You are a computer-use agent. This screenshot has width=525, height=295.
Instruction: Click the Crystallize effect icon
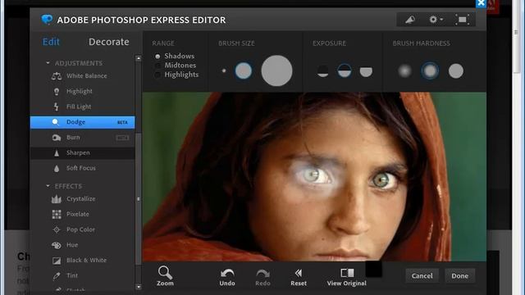[x=57, y=199]
